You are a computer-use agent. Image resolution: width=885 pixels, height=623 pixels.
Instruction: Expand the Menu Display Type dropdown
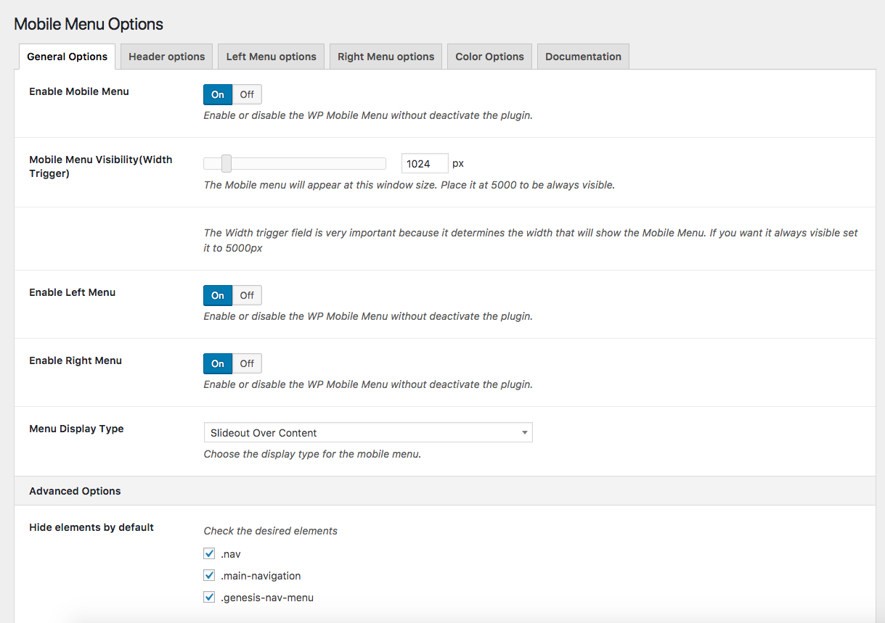tap(367, 433)
